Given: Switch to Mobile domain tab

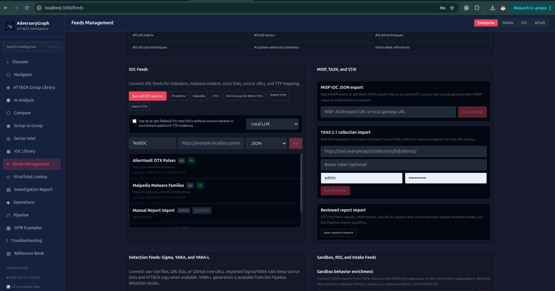Looking at the screenshot, I should point(508,23).
